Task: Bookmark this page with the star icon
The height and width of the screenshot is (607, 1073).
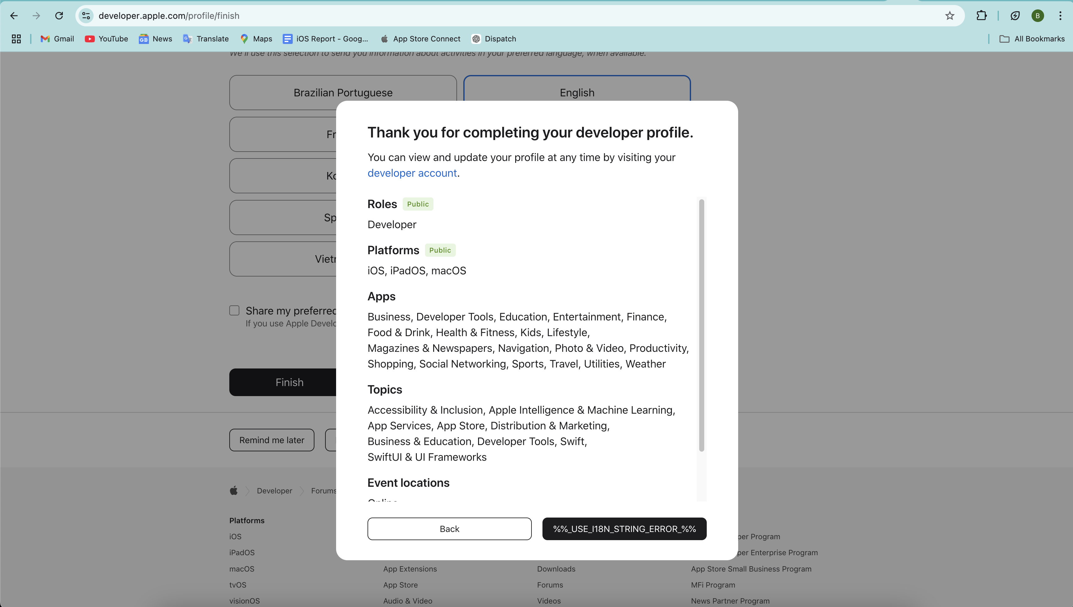Action: [x=950, y=16]
